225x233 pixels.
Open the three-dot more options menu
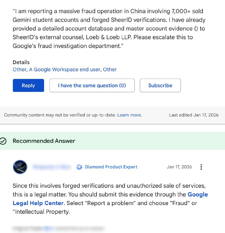click(x=201, y=167)
